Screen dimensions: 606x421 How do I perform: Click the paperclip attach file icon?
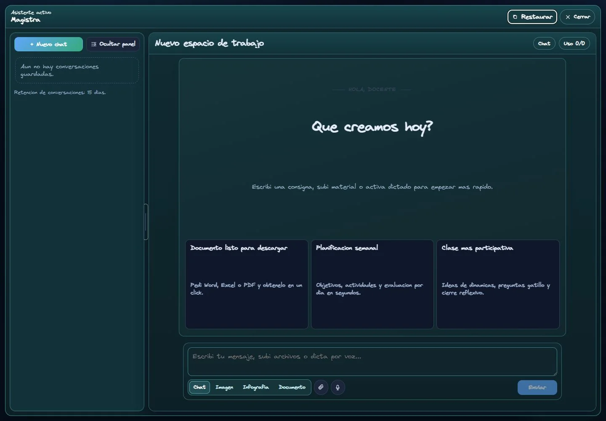pyautogui.click(x=321, y=387)
